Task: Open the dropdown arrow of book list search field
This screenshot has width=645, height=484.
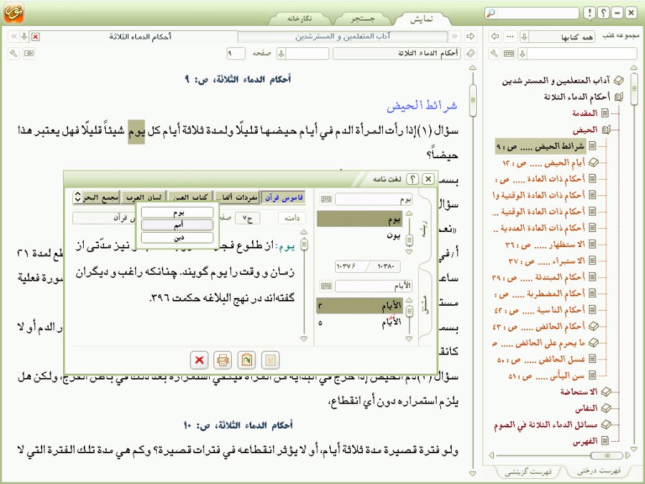Action: click(523, 54)
